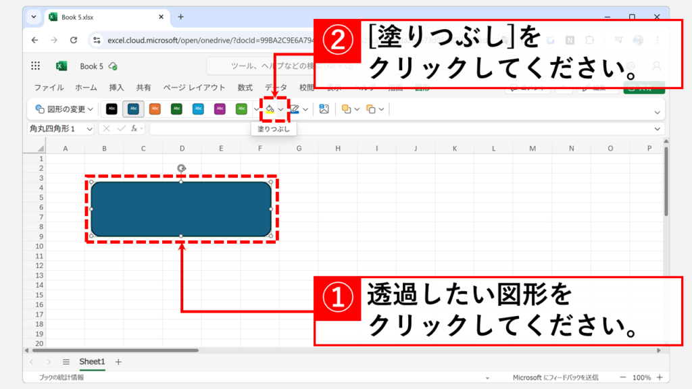
Task: Switch to the 挿入 tab
Action: [x=116, y=87]
